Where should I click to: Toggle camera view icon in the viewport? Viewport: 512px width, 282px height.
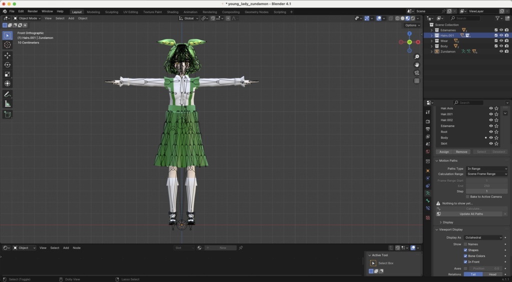click(x=416, y=73)
